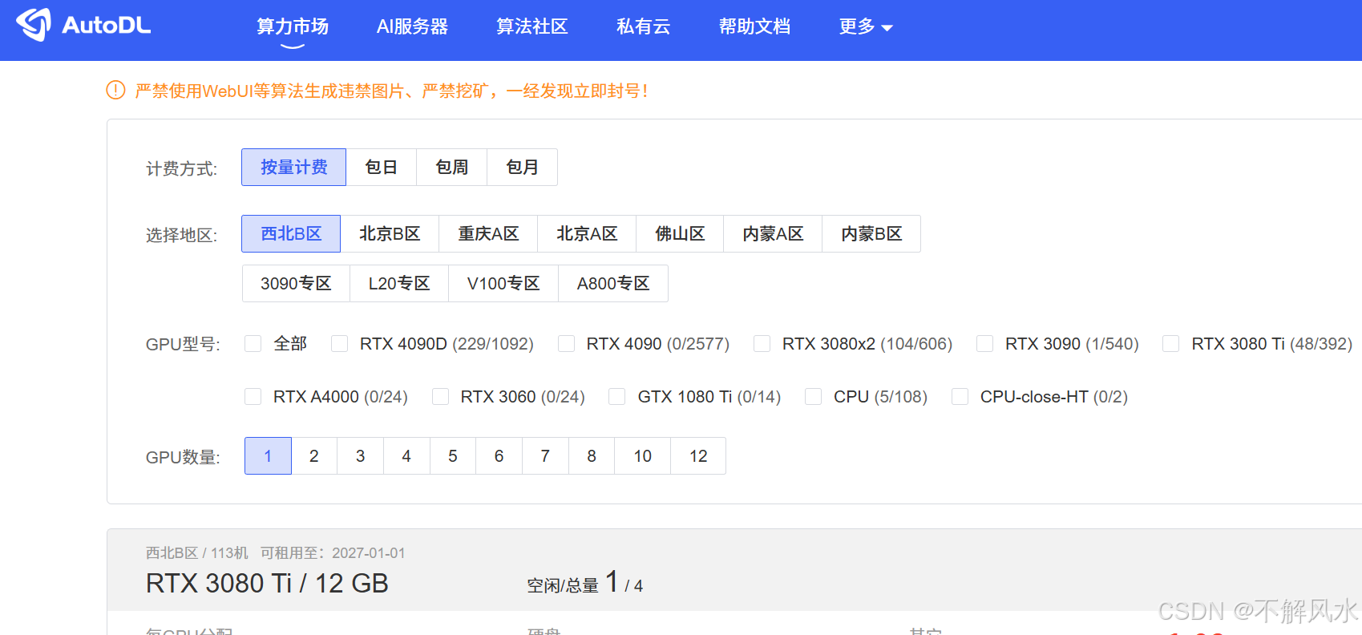1362x635 pixels.
Task: Set GPU count to 8
Action: pos(592,455)
